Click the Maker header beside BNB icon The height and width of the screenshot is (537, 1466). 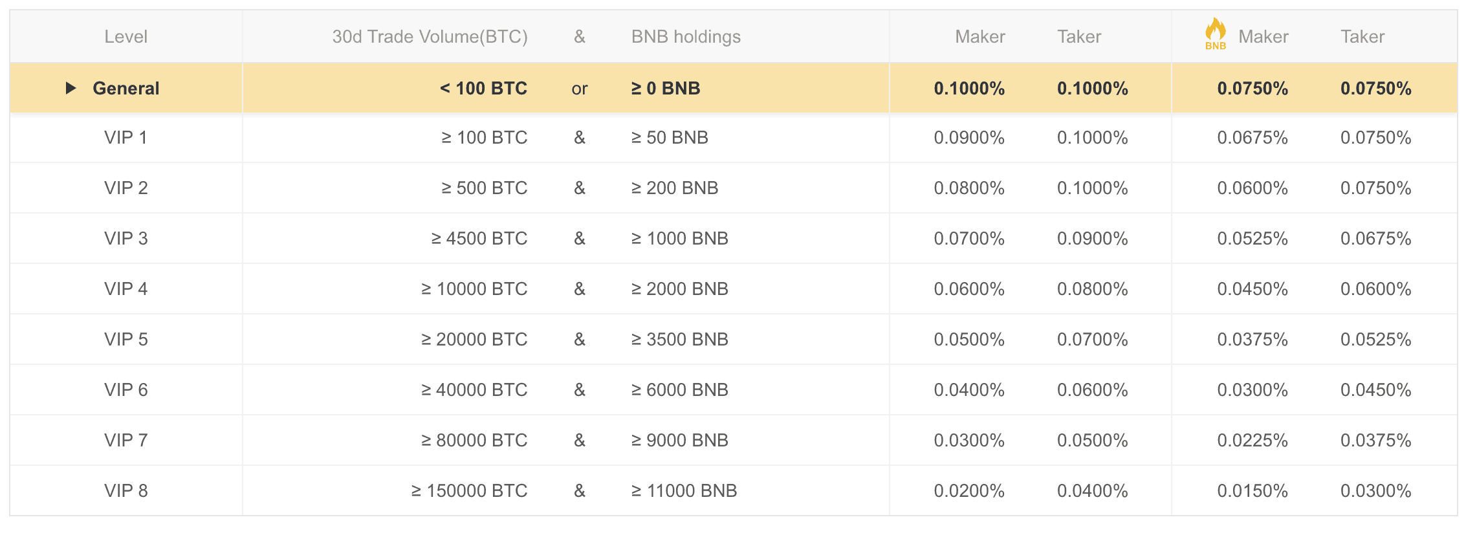pos(1263,37)
